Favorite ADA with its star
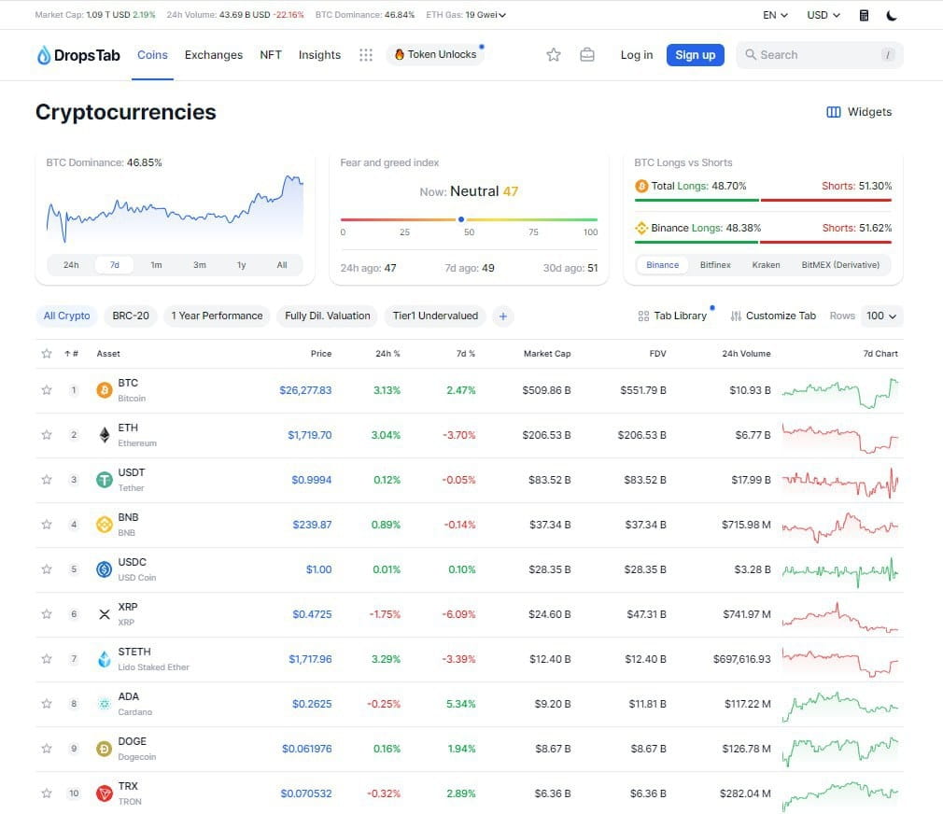Viewport: 943px width, 814px height. point(47,704)
